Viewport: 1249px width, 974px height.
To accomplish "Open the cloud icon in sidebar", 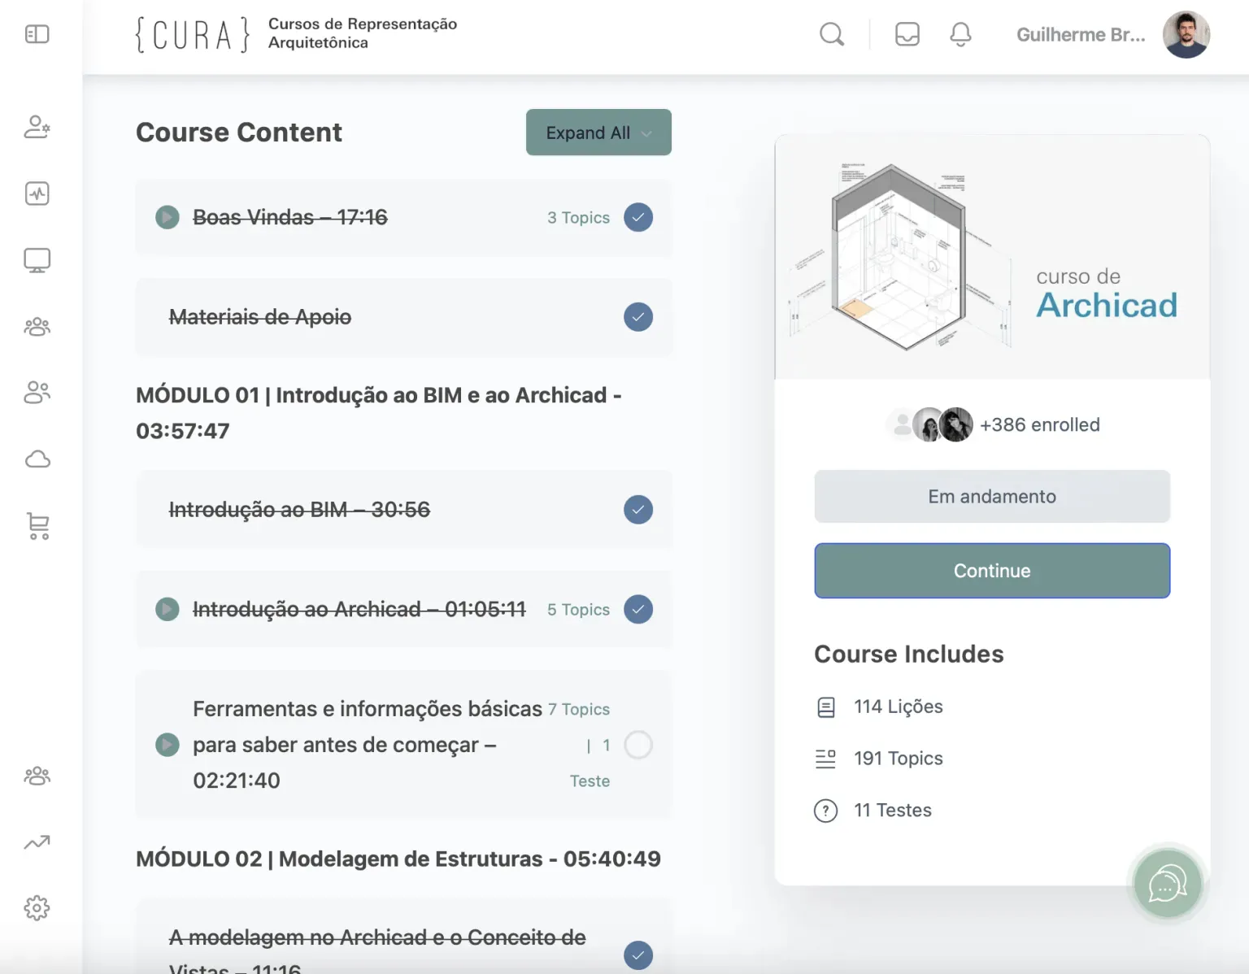I will click(x=37, y=459).
